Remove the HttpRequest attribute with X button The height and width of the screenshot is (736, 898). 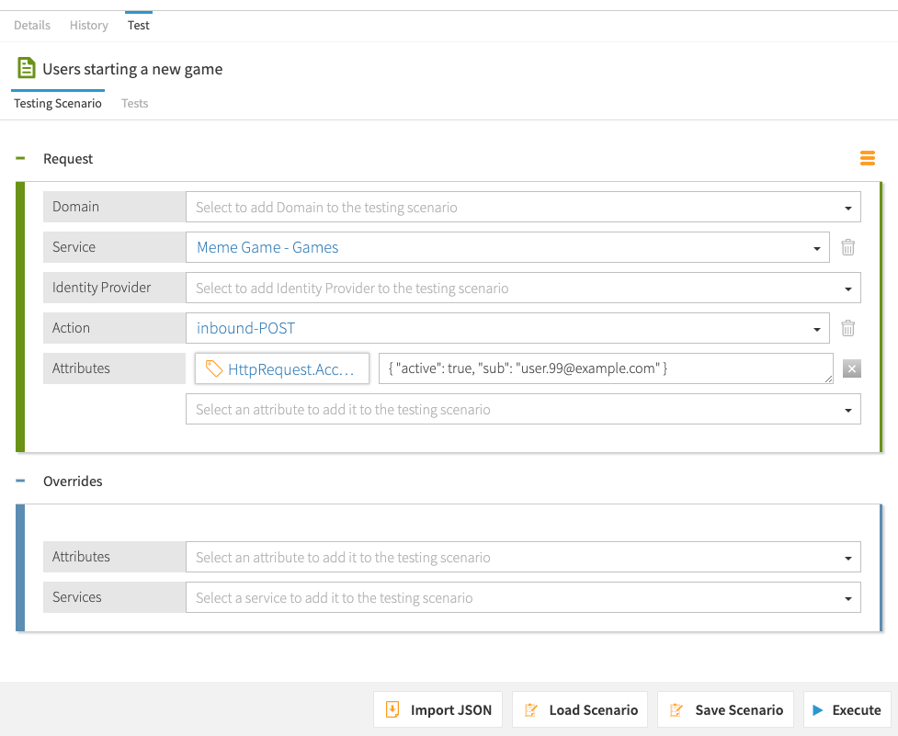(851, 368)
